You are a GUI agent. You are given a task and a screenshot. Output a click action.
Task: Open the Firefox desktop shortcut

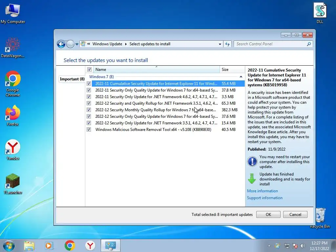pos(13,115)
